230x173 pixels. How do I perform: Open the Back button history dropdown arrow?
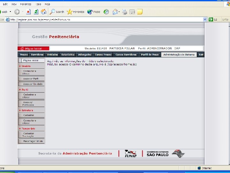(x=11, y=12)
